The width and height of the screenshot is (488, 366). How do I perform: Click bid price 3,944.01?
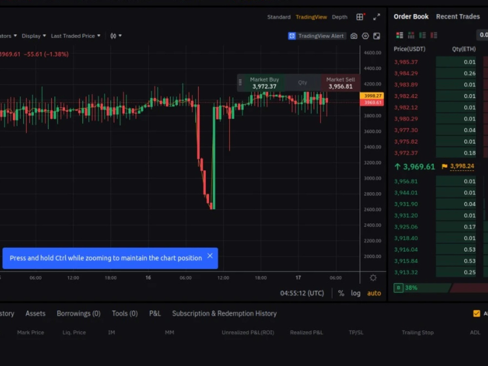406,193
